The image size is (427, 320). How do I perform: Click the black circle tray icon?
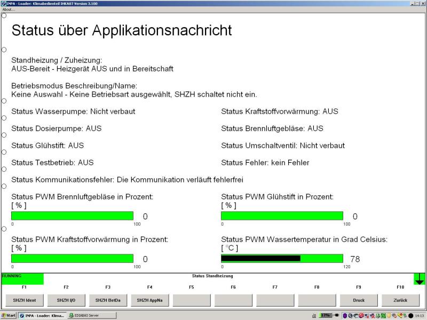click(410, 316)
